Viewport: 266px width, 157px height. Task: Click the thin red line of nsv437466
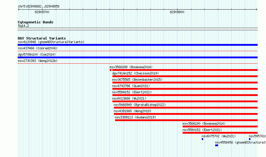coord(137,51)
